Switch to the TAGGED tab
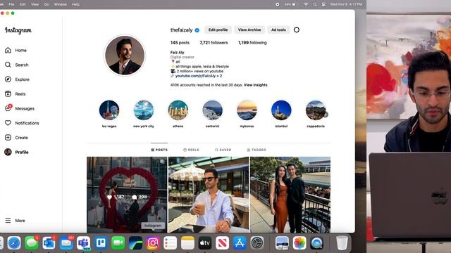The height and width of the screenshot is (253, 451). pos(257,150)
